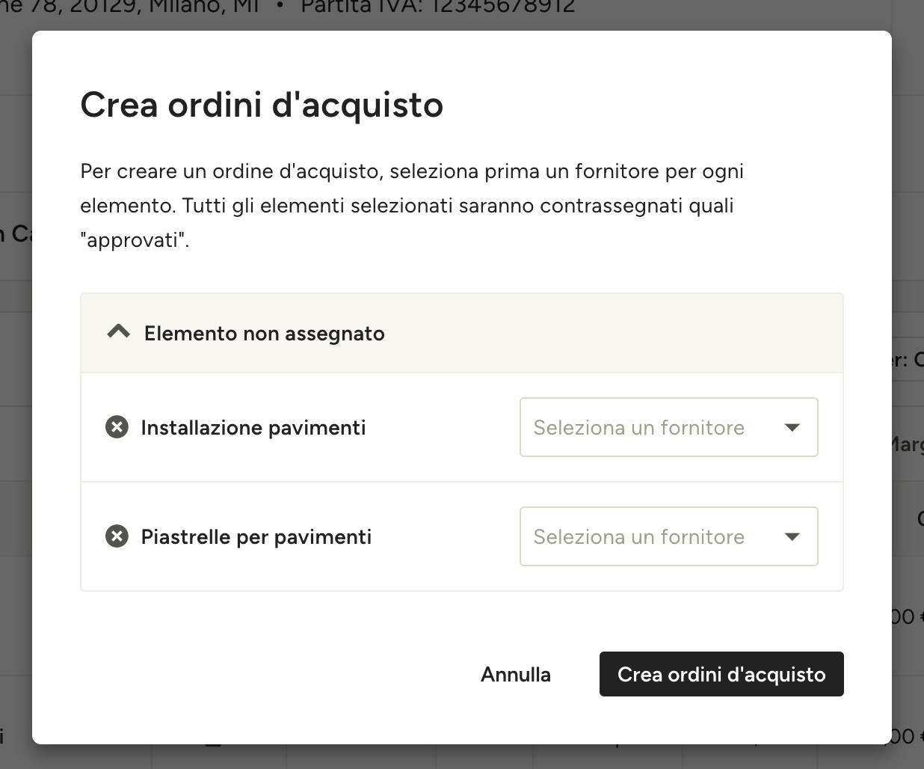Collapse the Elemento non assegnato chevron
This screenshot has height=769, width=924.
point(119,333)
